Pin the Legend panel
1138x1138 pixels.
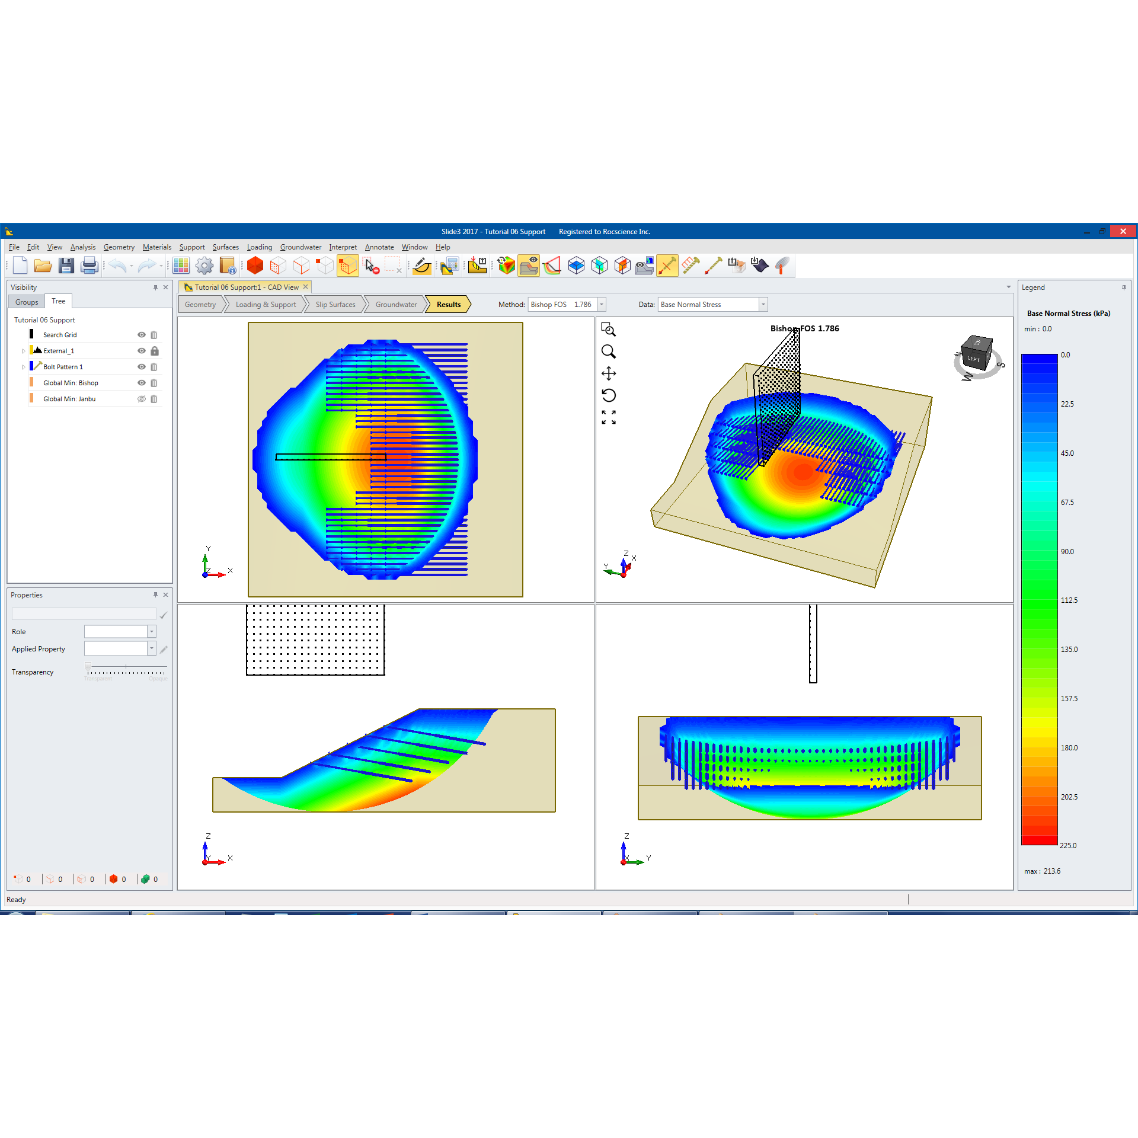(x=1124, y=287)
